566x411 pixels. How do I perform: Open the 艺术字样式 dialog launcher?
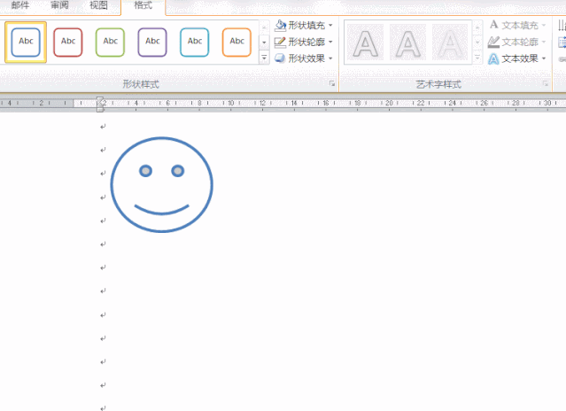point(546,84)
